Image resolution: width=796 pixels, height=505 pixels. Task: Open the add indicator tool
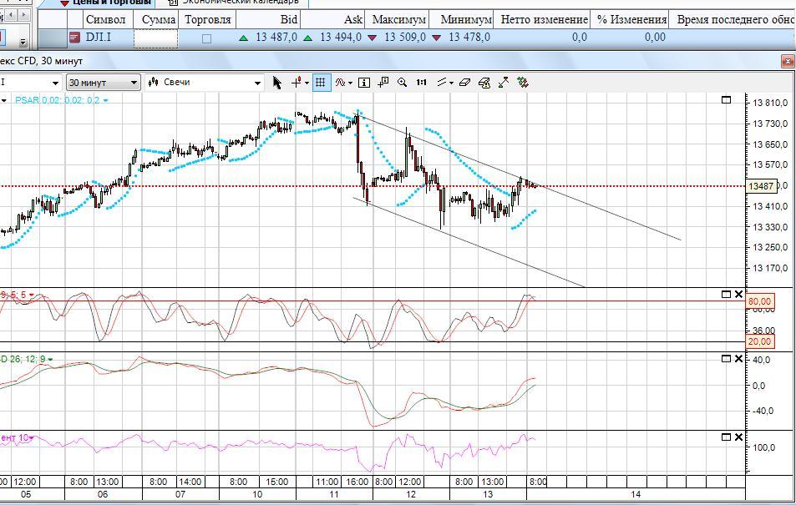[340, 83]
